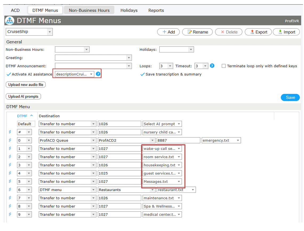This screenshot has width=304, height=231.
Task: Click the Add button
Action: [168, 32]
